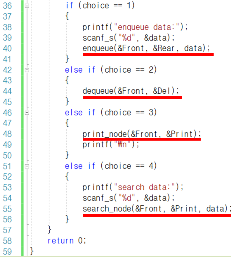This screenshot has width=231, height=257.
Task: Click the enqueue(&Front, &Rear, data) call
Action: pos(146,48)
